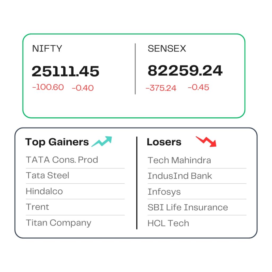Select Tata Steel in gainers list
Screen dimensions: 272x272
click(48, 175)
